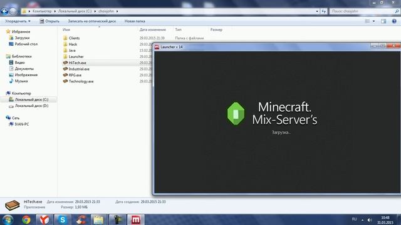Screen dimensions: 401x225
Task: Launch Google Chrome from taskbar
Action: 26,219
